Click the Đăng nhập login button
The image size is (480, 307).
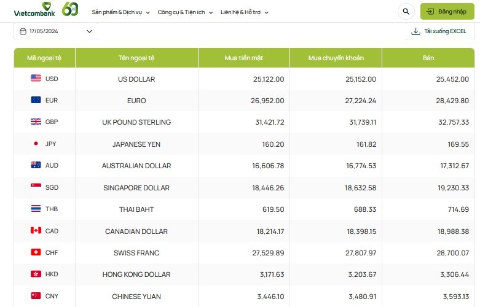tap(447, 12)
